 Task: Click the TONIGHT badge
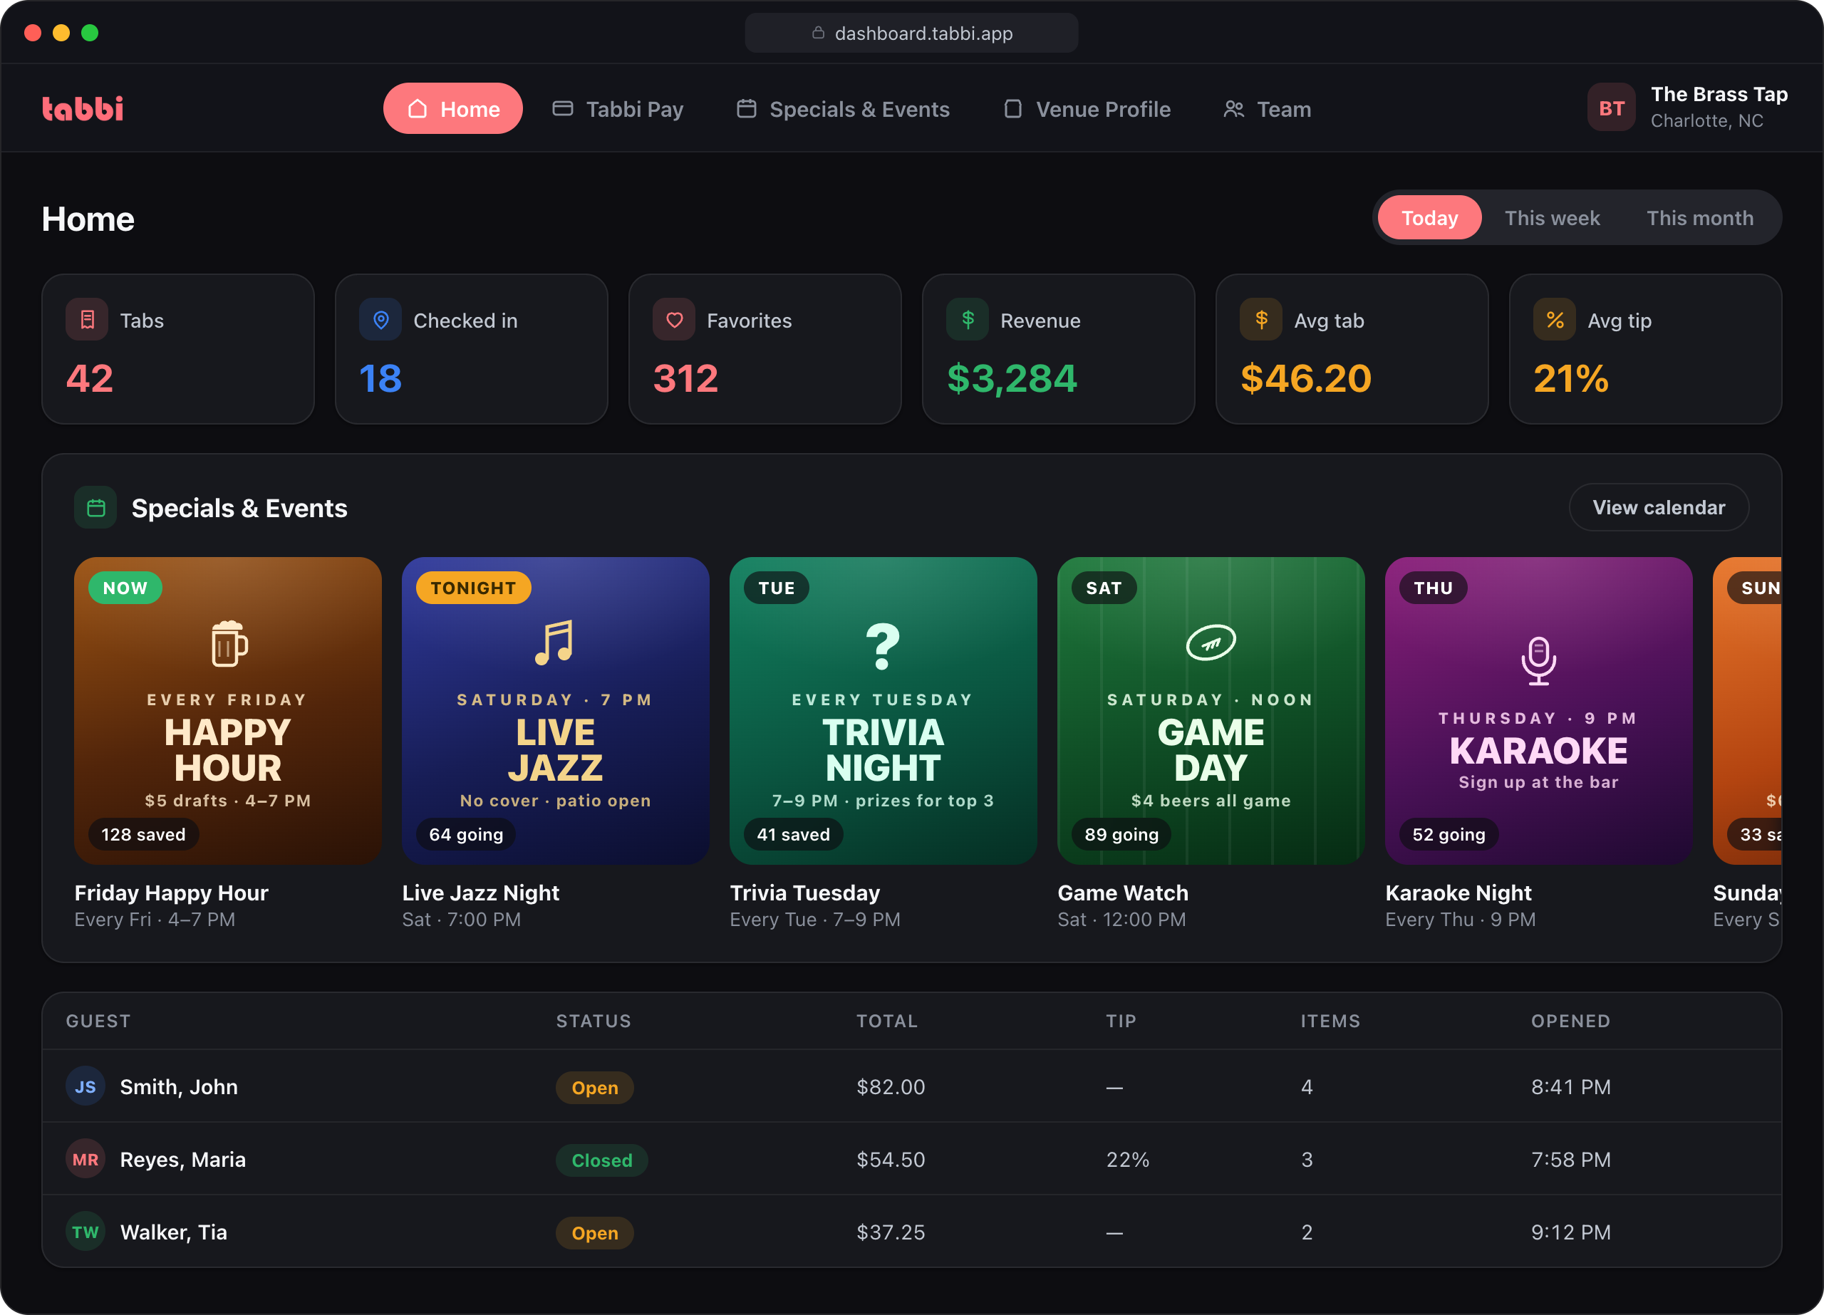(x=474, y=588)
